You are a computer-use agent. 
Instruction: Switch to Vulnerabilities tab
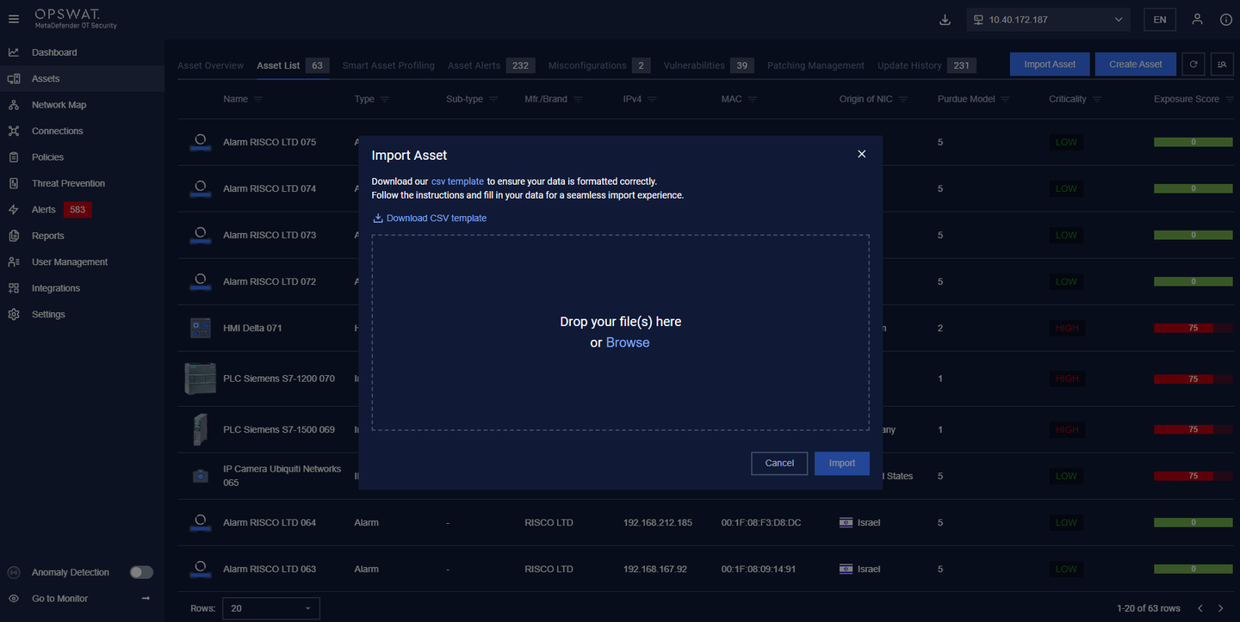[x=709, y=65]
